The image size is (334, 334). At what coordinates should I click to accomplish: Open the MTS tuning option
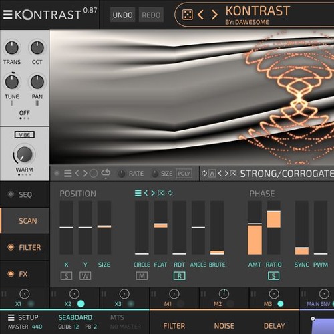pos(117,317)
